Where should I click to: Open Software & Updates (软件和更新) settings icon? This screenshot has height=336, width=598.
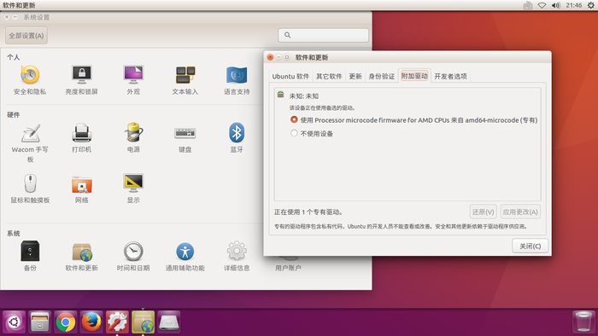coord(82,252)
